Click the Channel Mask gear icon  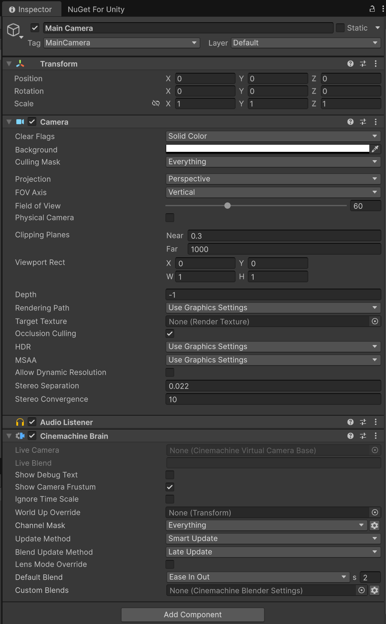(x=375, y=525)
